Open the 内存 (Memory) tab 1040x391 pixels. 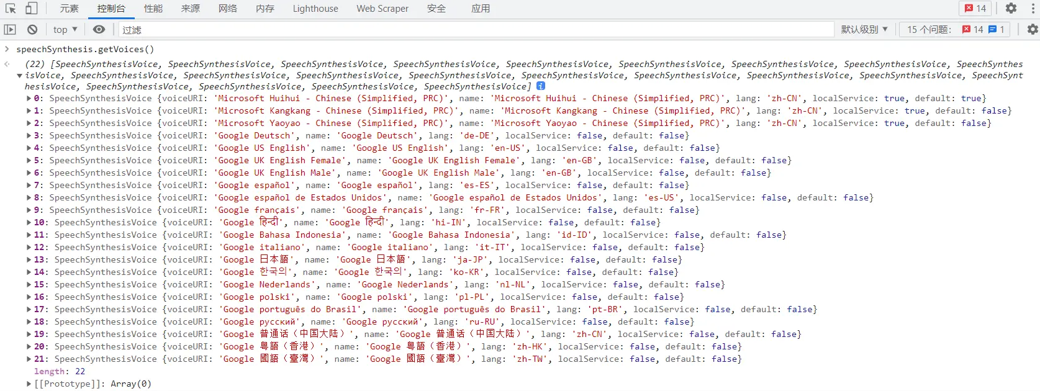[x=265, y=9]
